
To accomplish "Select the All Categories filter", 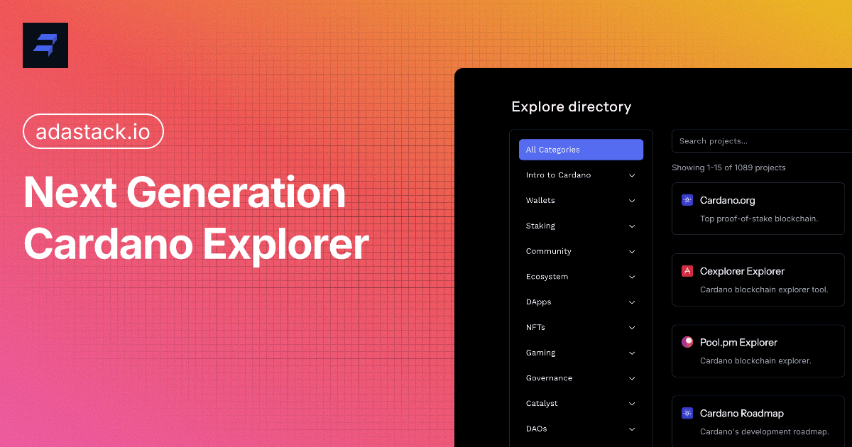I will (x=581, y=150).
